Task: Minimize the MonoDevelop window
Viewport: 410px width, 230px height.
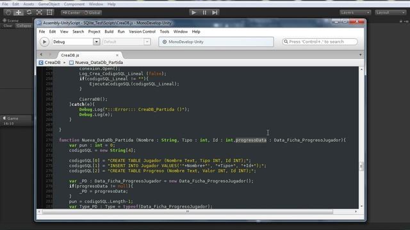Action: click(336, 22)
